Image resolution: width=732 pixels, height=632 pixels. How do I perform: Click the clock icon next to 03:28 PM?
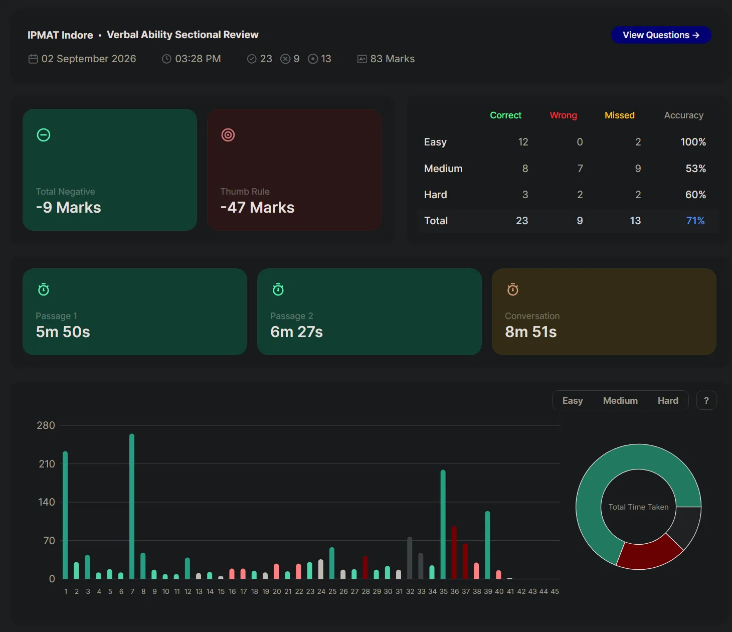(x=166, y=59)
